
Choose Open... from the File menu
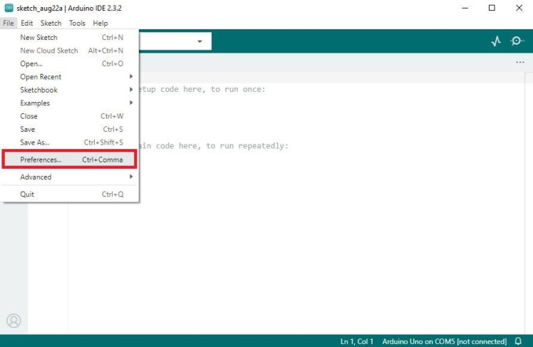tap(71, 63)
